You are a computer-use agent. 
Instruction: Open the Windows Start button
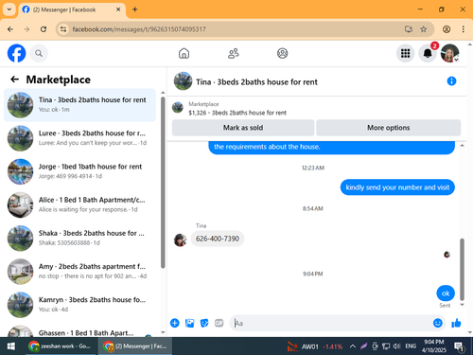[11, 346]
